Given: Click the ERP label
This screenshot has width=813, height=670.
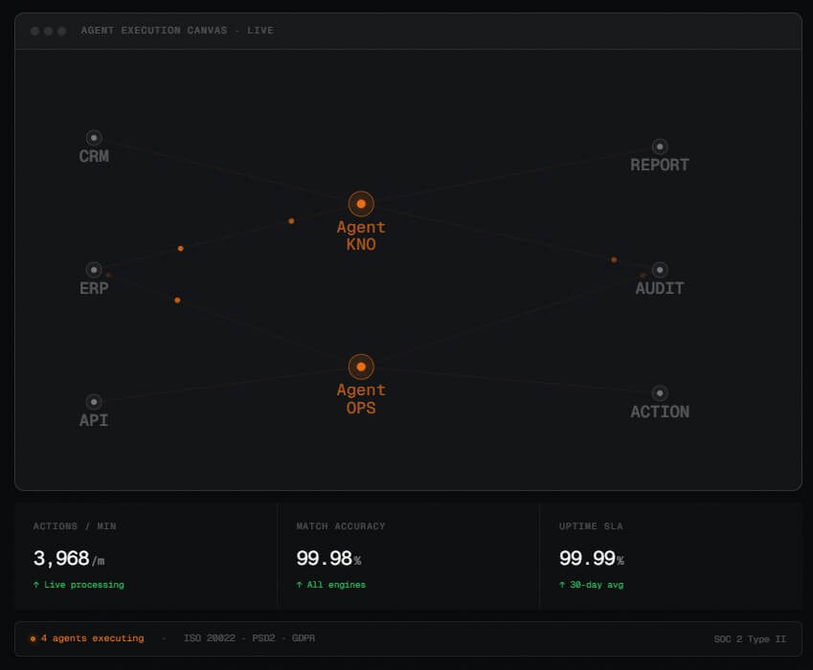Looking at the screenshot, I should (x=94, y=288).
